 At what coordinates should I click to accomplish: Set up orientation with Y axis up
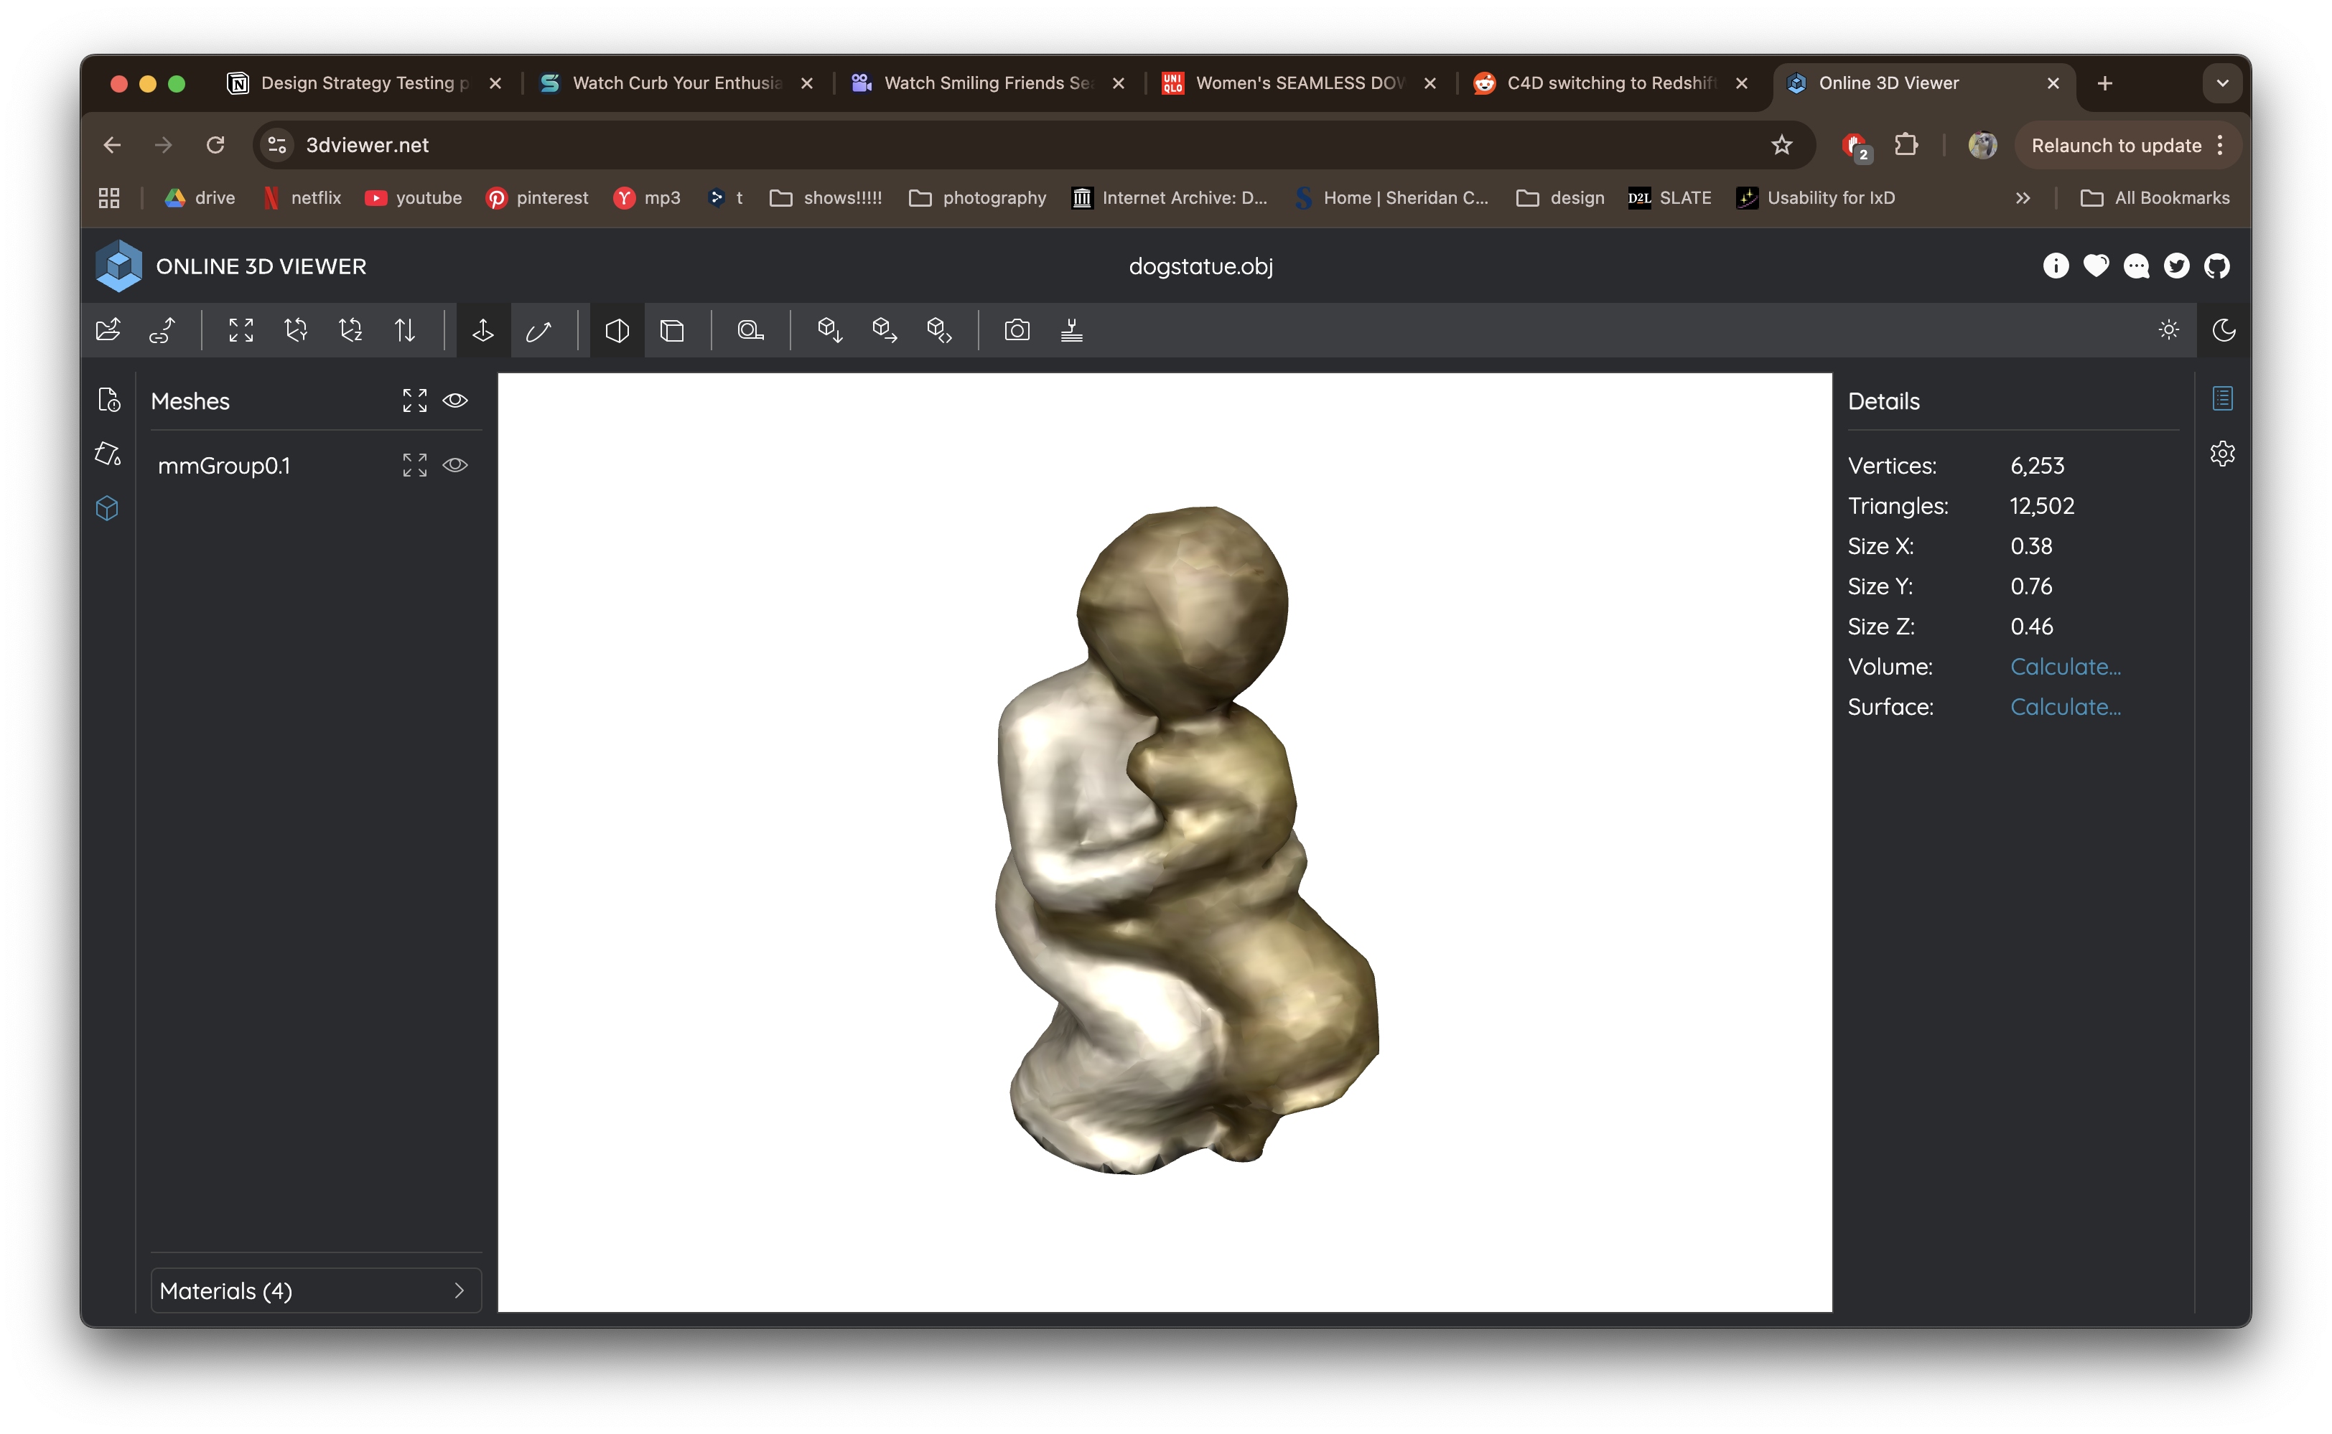(x=295, y=330)
